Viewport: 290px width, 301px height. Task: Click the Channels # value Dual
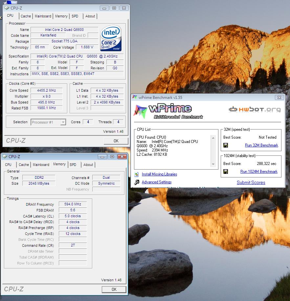106,177
